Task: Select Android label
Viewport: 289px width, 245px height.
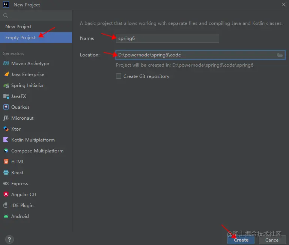Action: click(20, 216)
